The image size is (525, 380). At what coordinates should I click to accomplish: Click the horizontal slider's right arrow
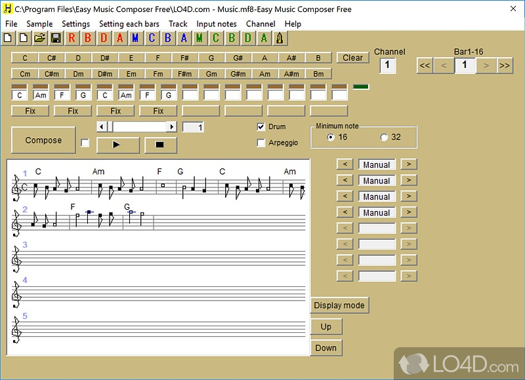(x=171, y=127)
